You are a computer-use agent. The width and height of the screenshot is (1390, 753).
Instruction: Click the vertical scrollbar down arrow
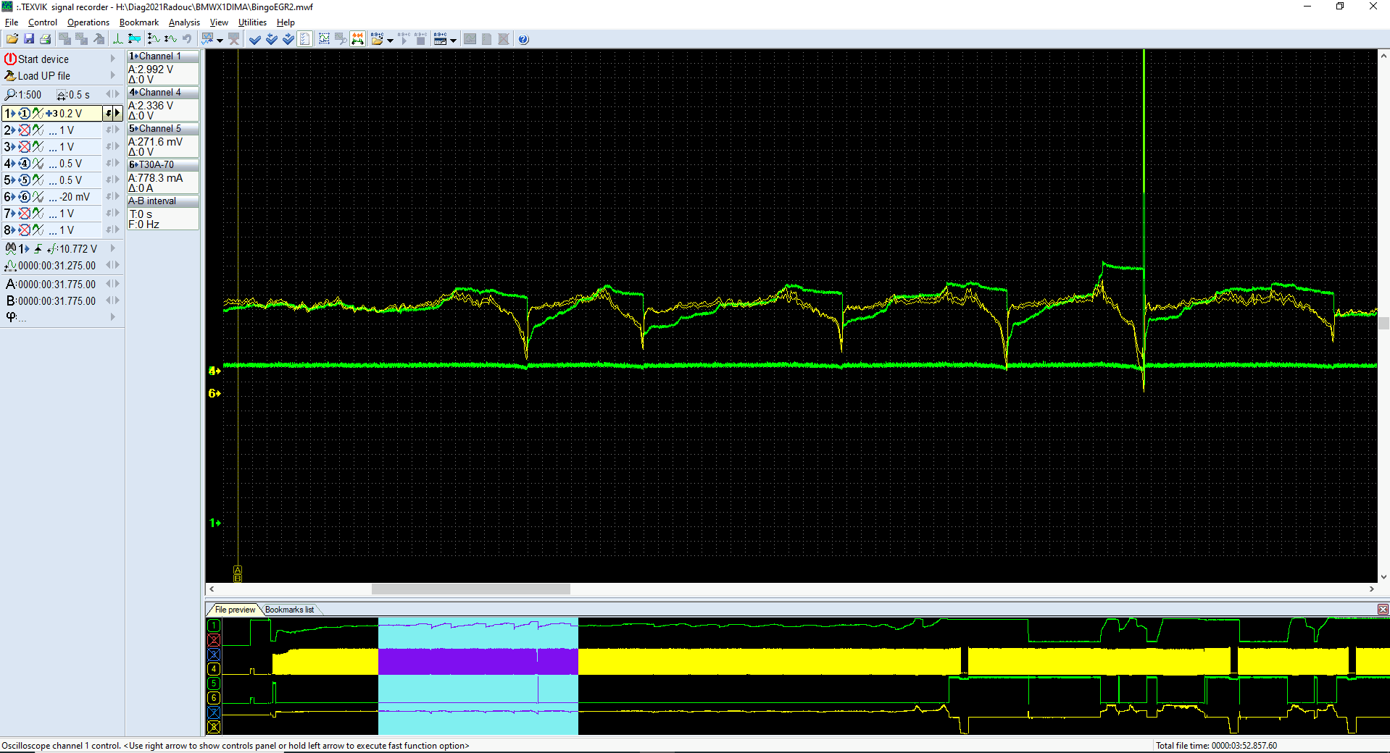click(x=1383, y=577)
